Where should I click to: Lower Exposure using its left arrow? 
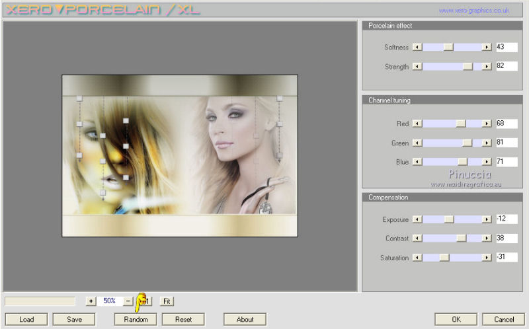pyautogui.click(x=417, y=219)
